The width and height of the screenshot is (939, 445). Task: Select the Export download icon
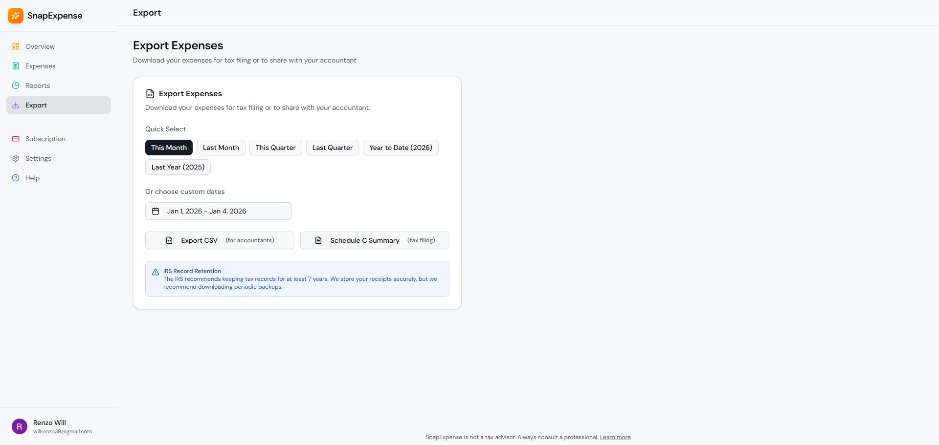(15, 105)
